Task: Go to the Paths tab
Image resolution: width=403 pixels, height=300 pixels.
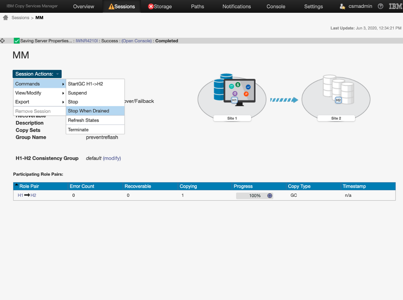Action: (x=197, y=7)
